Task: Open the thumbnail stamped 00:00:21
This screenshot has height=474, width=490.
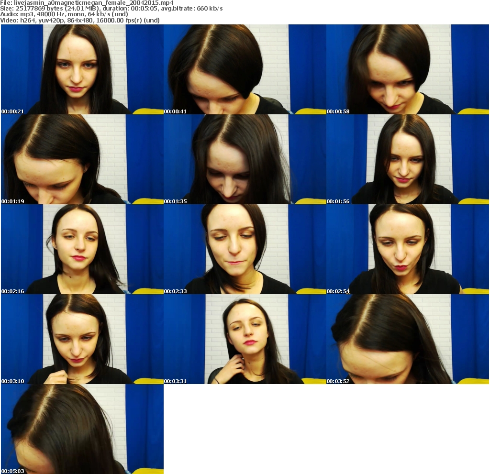Action: coord(82,69)
